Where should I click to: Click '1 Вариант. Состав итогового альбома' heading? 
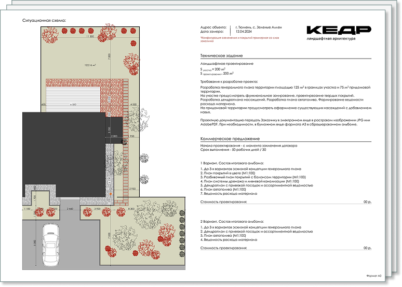pyautogui.click(x=232, y=163)
